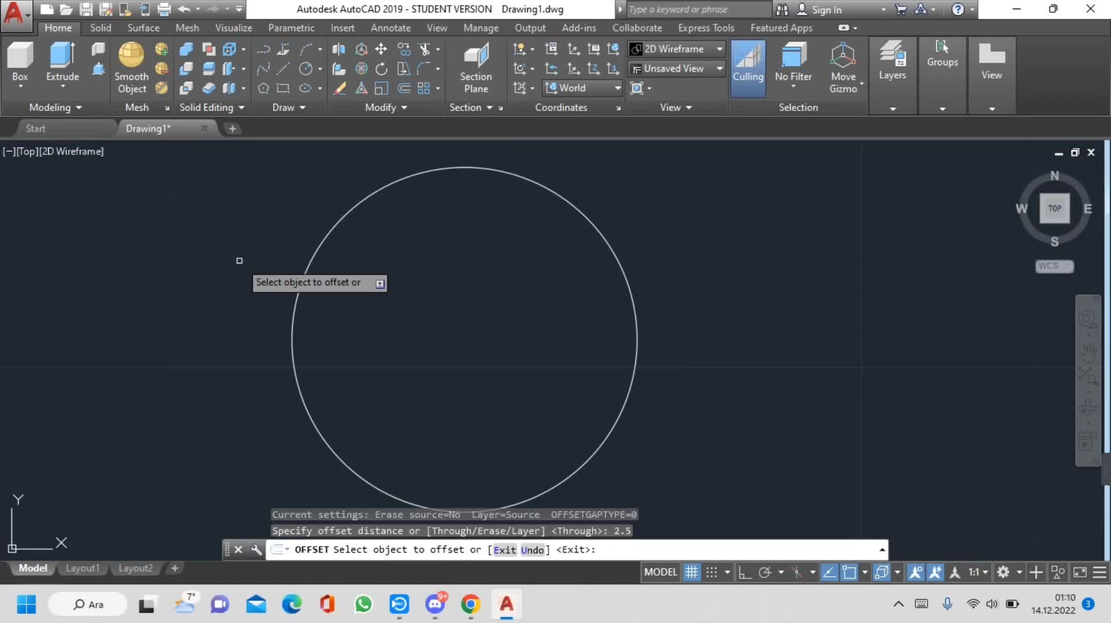The height and width of the screenshot is (623, 1111).
Task: Open the Workspace Switching gear icon
Action: coord(1003,572)
